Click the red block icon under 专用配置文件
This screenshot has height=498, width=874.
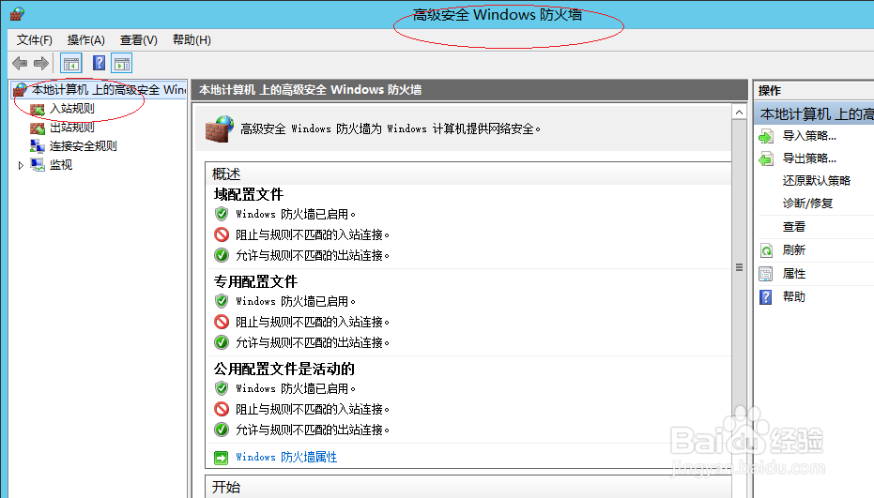click(x=222, y=322)
